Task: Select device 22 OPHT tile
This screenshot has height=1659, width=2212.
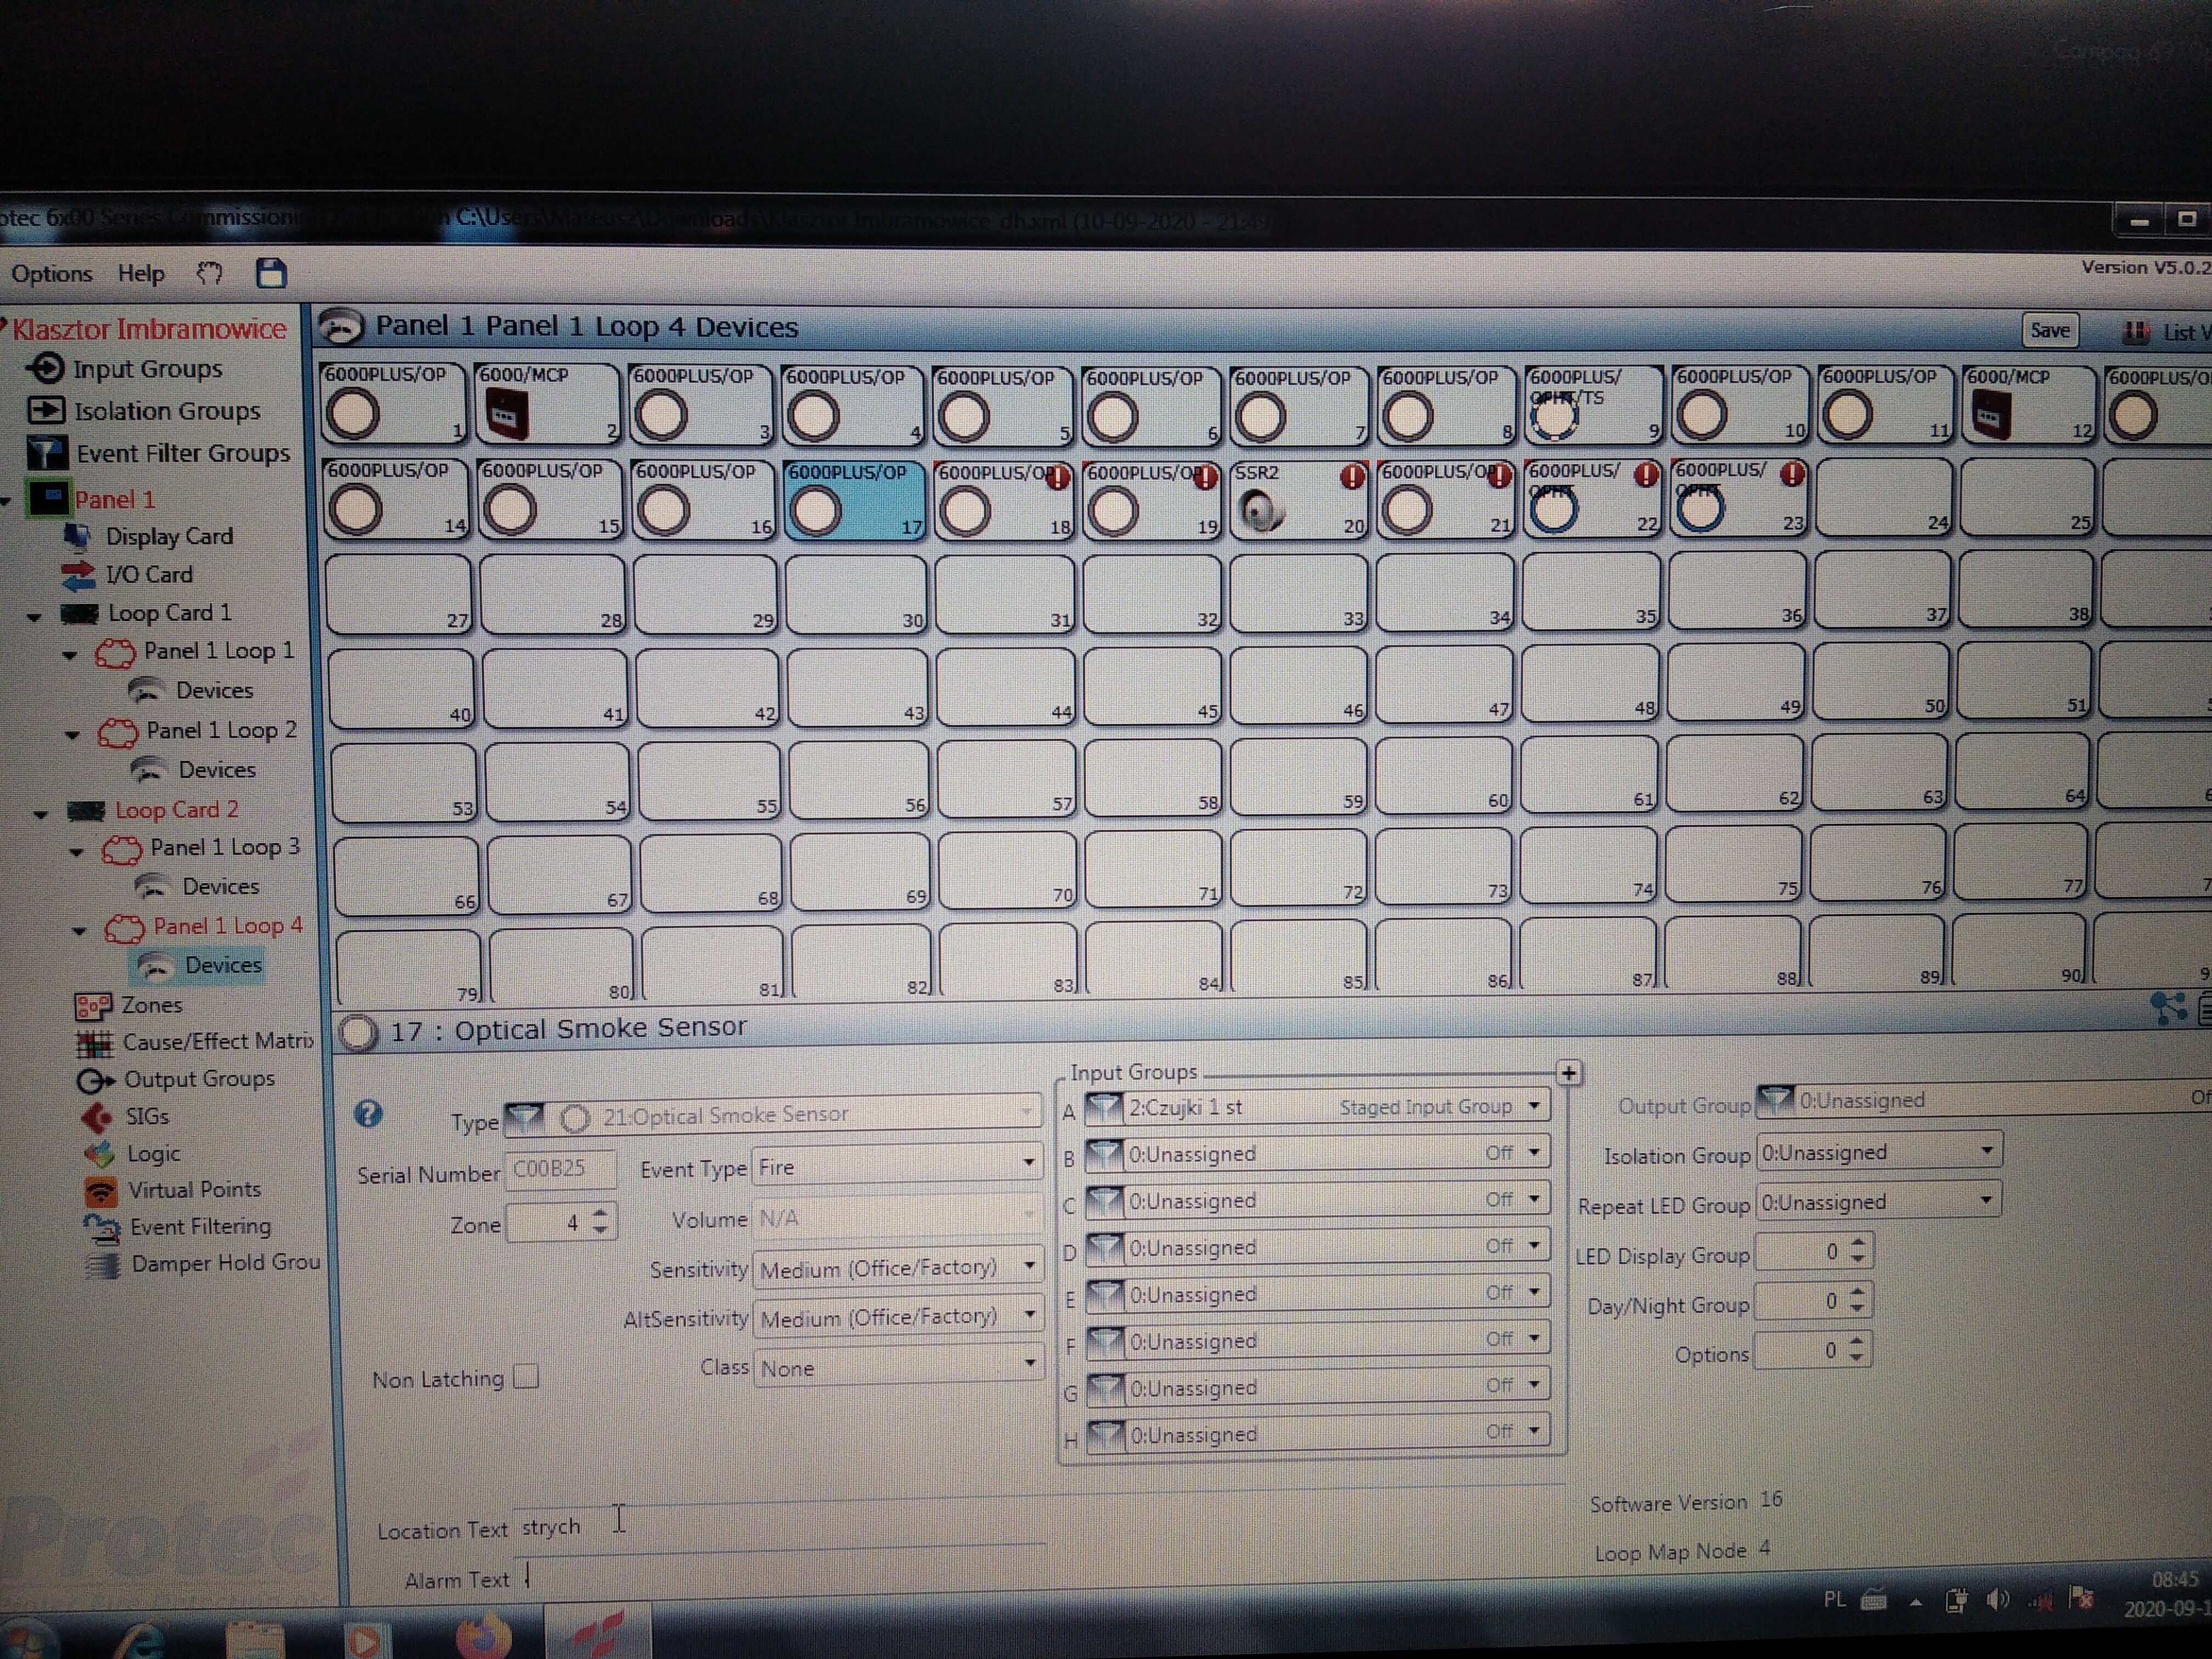Action: tap(1591, 498)
